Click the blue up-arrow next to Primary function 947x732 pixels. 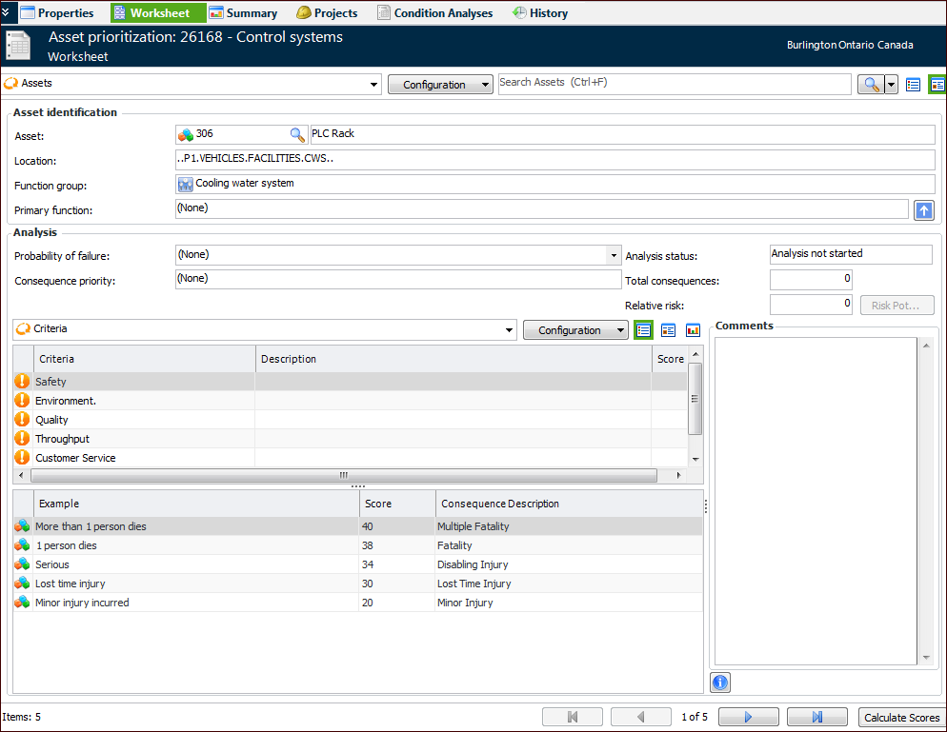(923, 210)
